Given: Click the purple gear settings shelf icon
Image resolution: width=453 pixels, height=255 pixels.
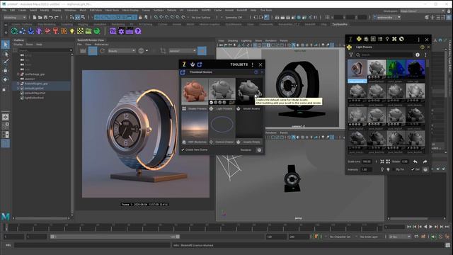Looking at the screenshot, I should (x=121, y=31).
